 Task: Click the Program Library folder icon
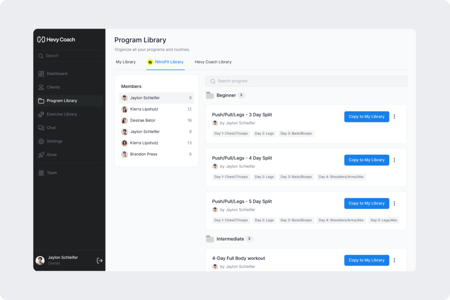(40, 101)
